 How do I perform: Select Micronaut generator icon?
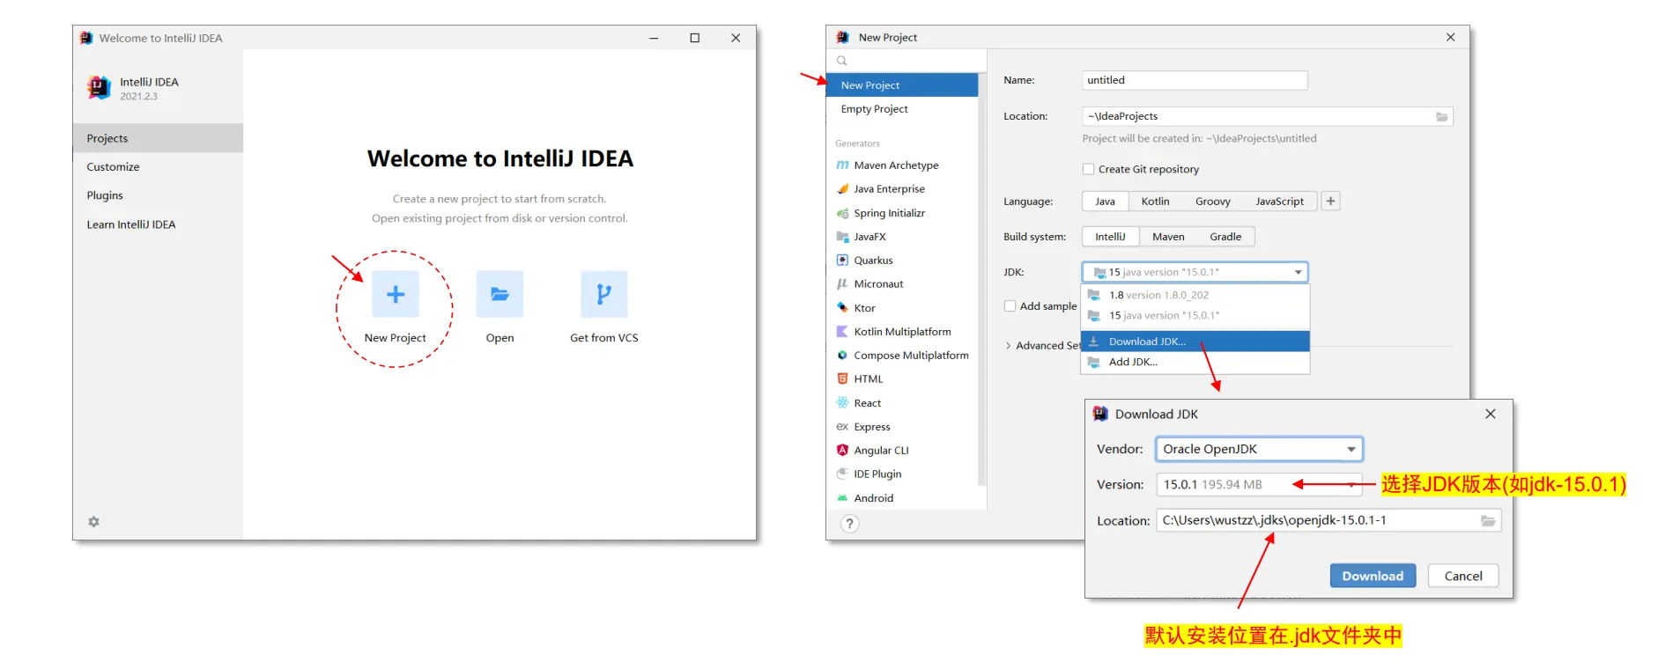[842, 284]
